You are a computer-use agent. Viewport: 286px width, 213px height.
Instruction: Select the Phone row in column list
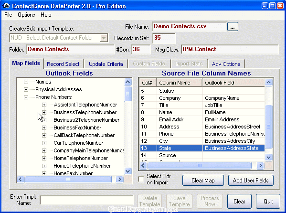coord(202,134)
